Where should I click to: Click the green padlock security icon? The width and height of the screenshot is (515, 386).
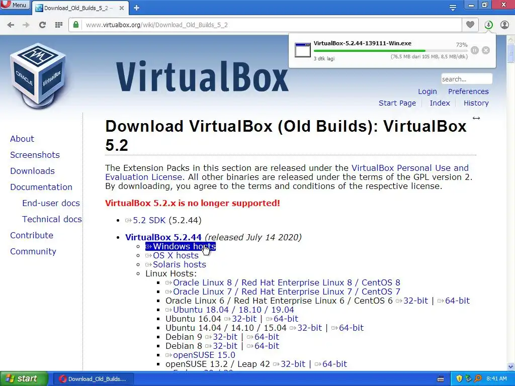pyautogui.click(x=76, y=25)
